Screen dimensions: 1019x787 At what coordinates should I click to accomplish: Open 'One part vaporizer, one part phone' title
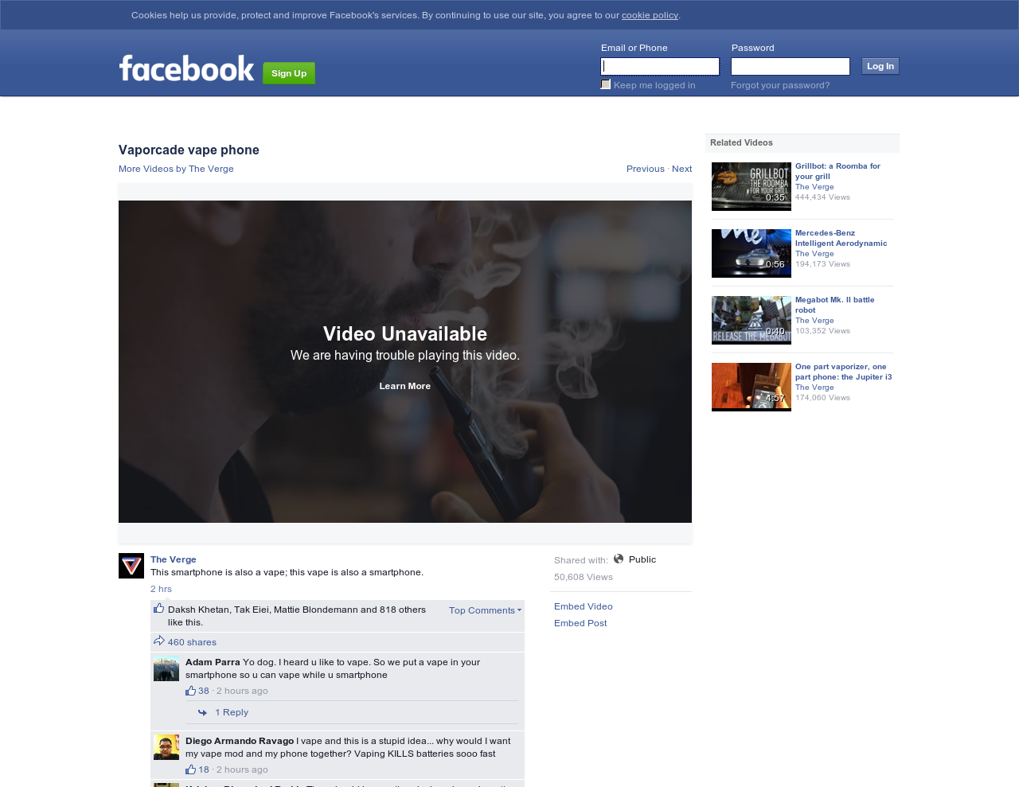click(844, 372)
